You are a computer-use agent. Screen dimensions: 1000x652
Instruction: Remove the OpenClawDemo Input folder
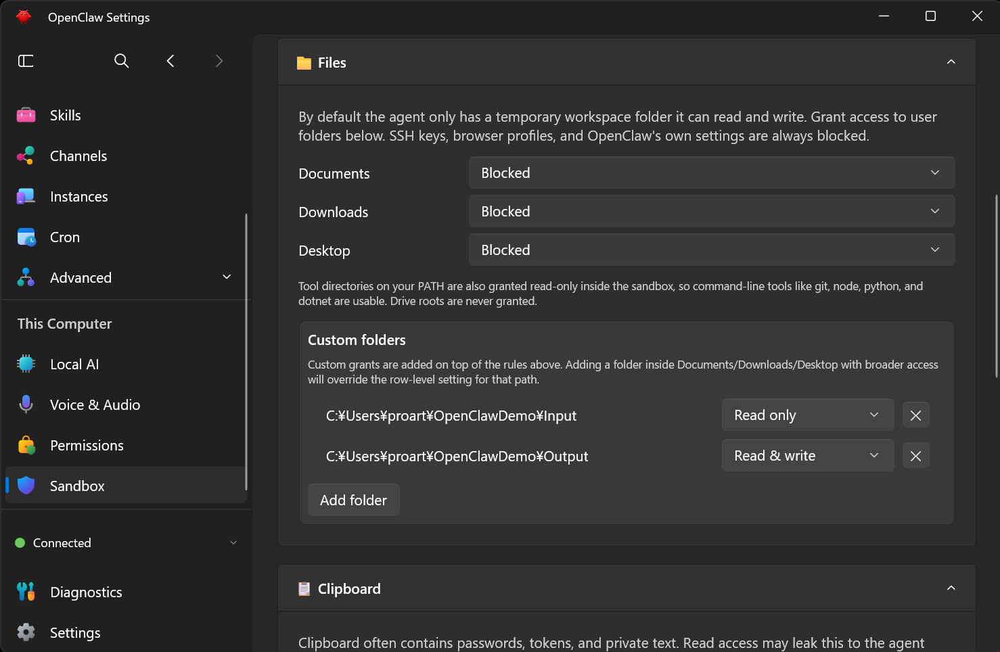click(916, 415)
